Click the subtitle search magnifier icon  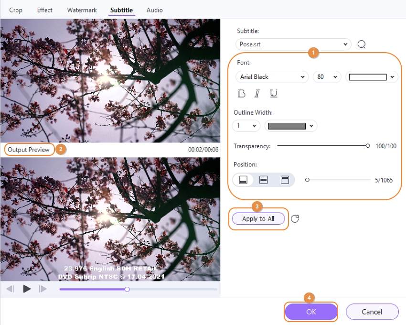pyautogui.click(x=362, y=44)
